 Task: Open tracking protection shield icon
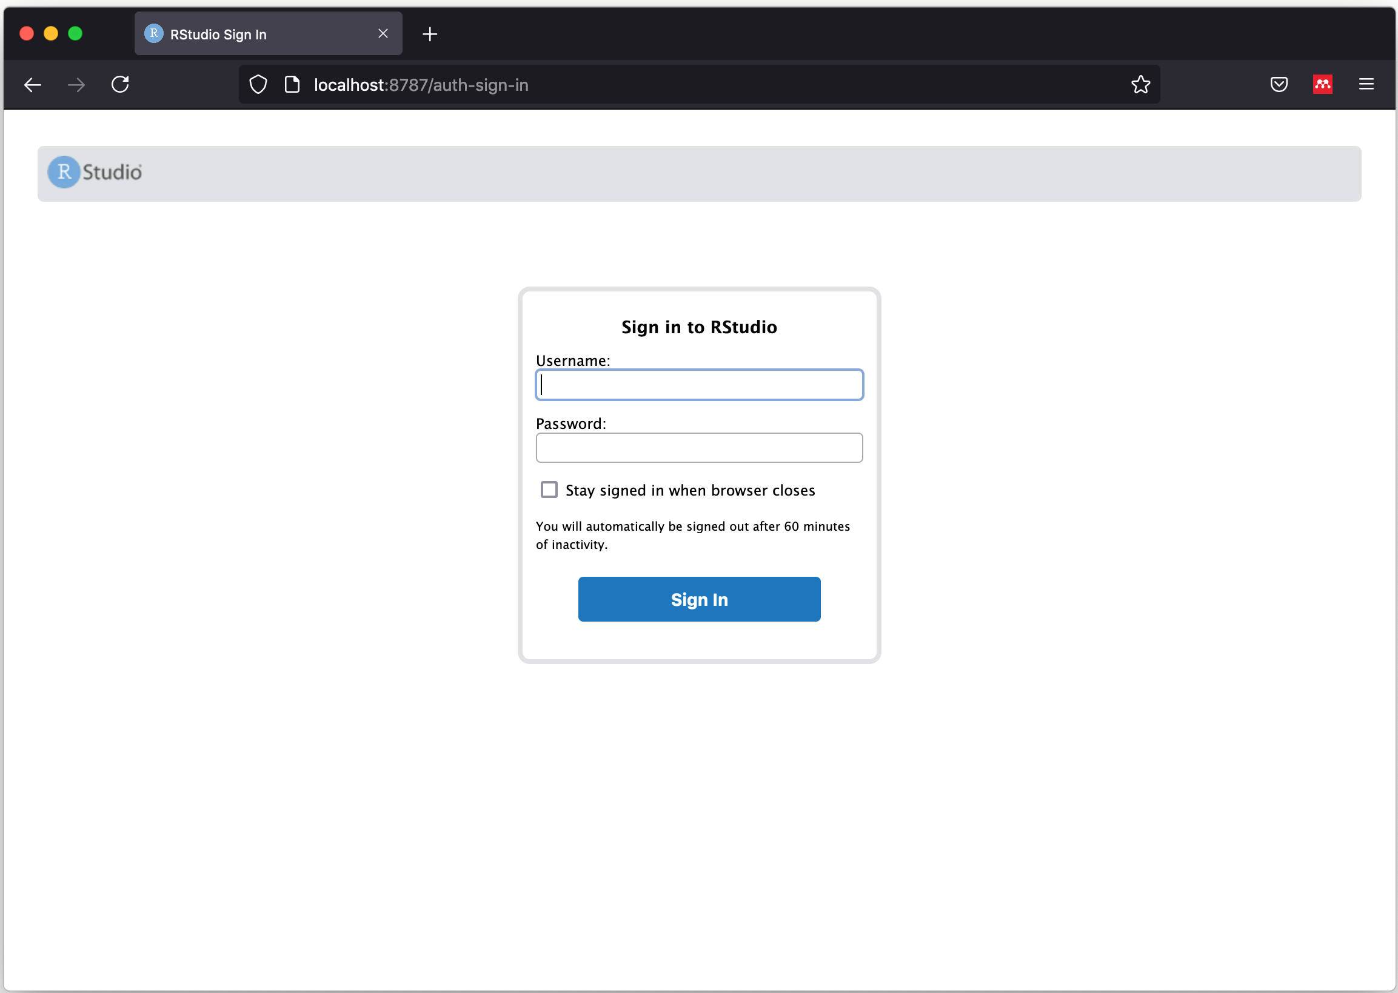pos(258,84)
